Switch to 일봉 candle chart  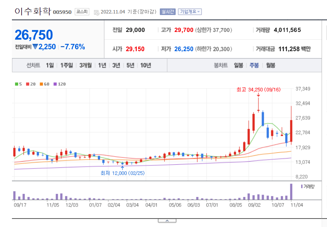coord(238,65)
